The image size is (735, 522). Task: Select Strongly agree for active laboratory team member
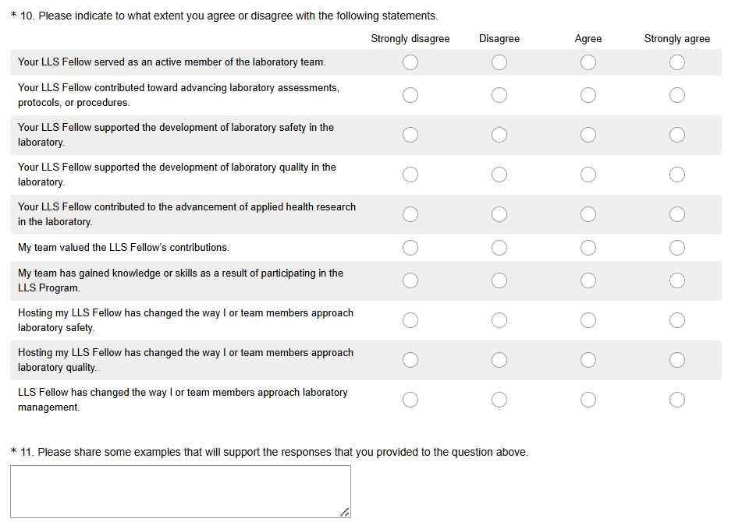point(677,62)
